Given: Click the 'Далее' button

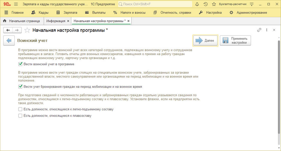Looking at the screenshot, I should pos(205,41).
